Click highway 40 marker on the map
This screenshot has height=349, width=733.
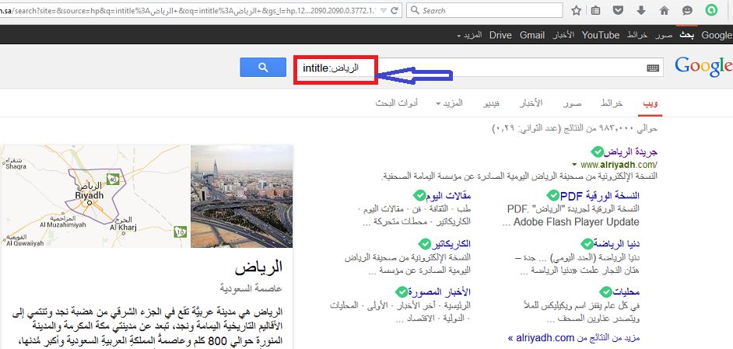pos(112,179)
